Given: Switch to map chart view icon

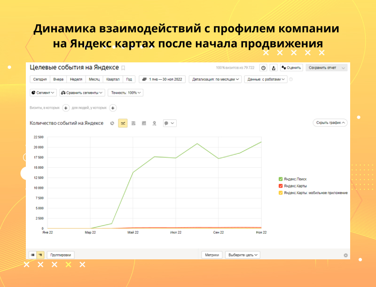Looking at the screenshot, I should tap(155, 123).
